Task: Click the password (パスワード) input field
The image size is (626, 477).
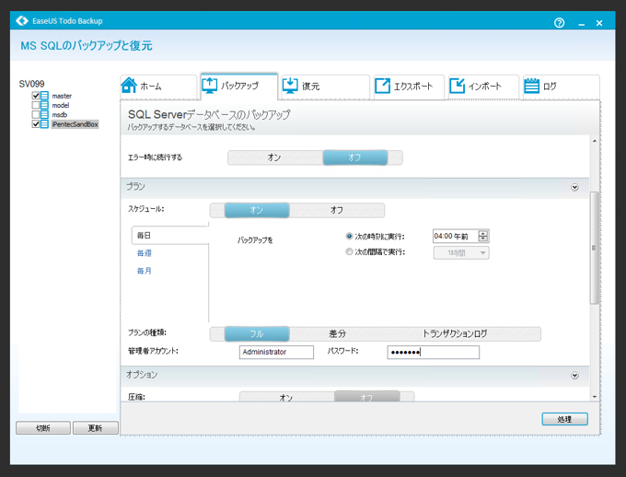Action: coord(434,353)
